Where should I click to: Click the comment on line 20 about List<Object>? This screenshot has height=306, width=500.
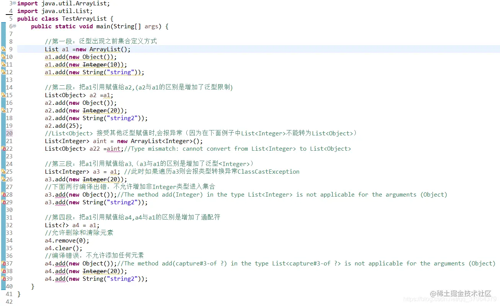pos(201,133)
